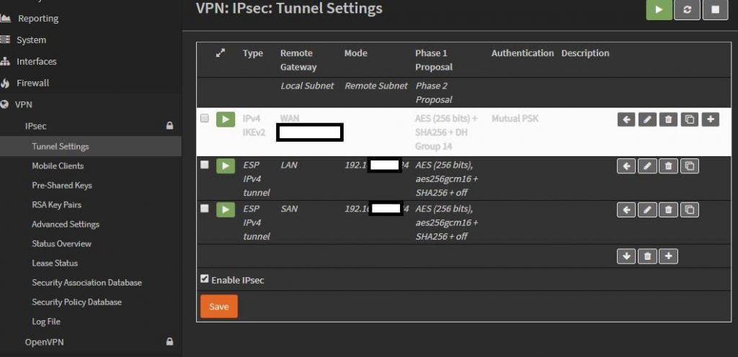738x357 pixels.
Task: Open Status Overview in sidebar
Action: 62,243
